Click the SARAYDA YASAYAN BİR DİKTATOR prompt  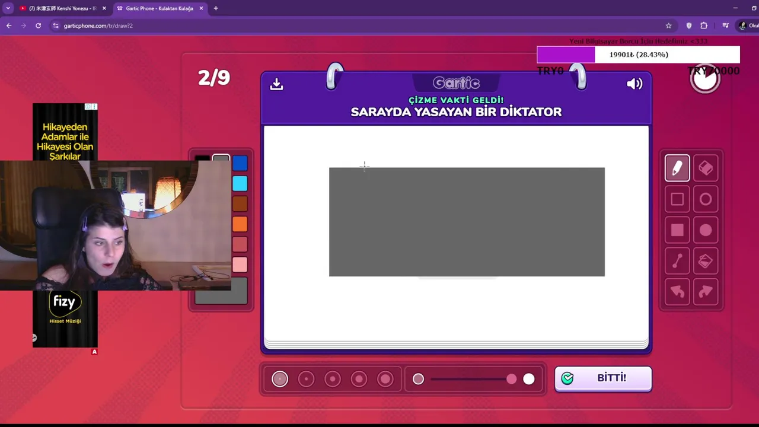tap(456, 112)
